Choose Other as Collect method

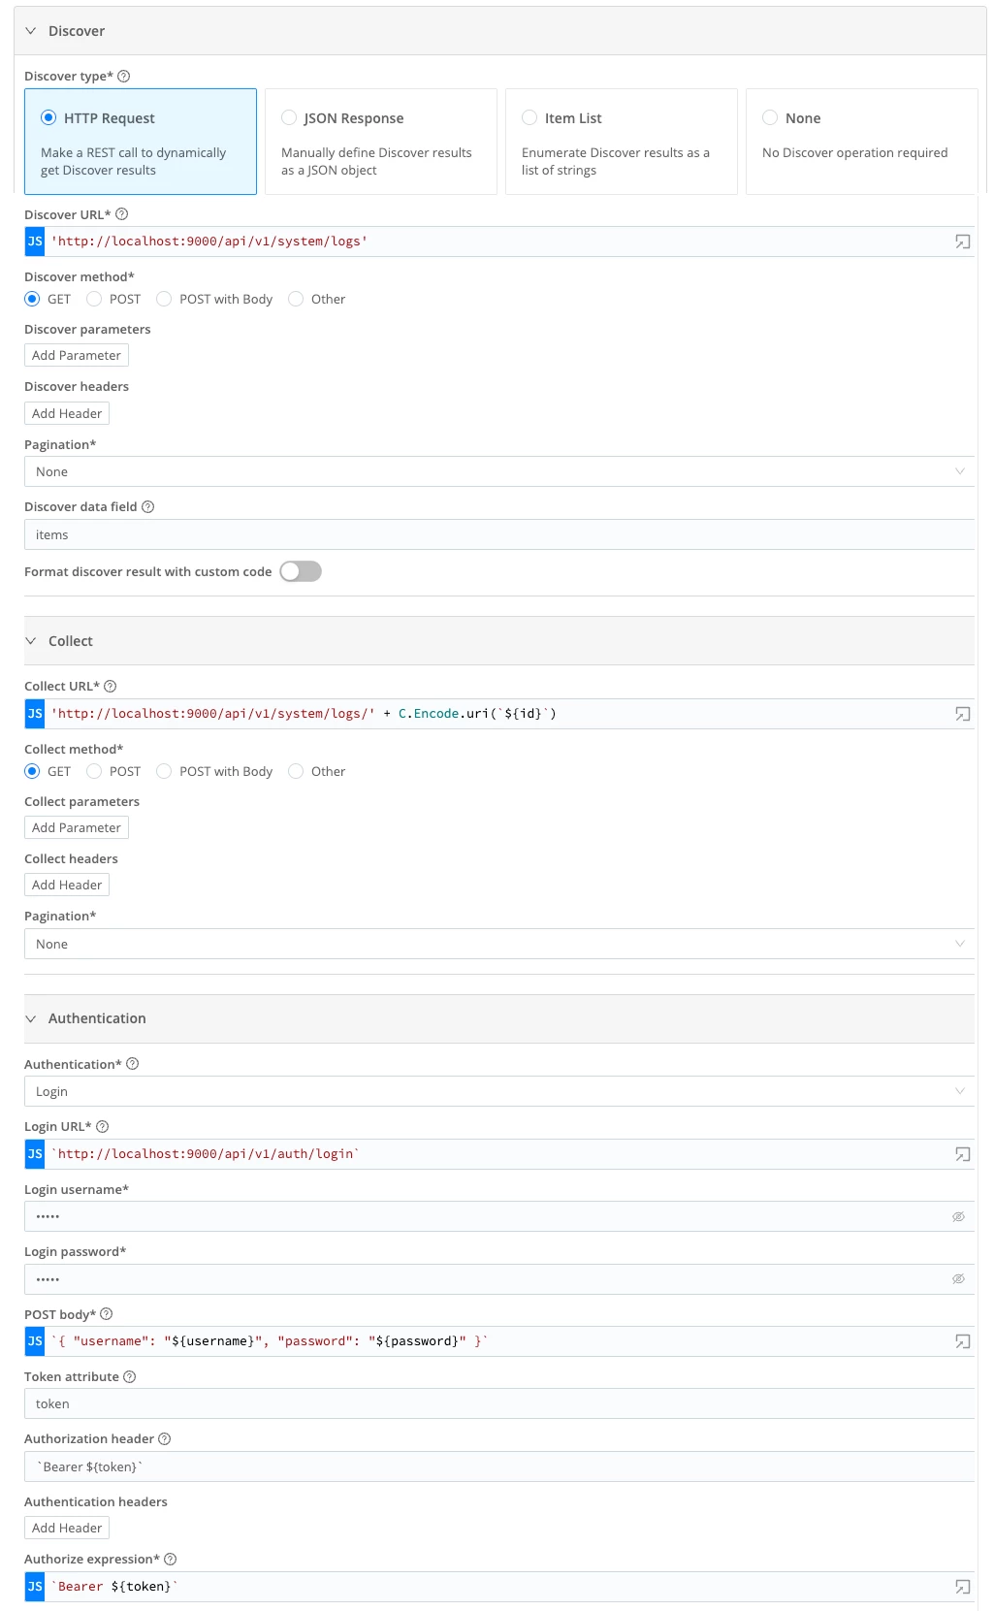coord(296,771)
